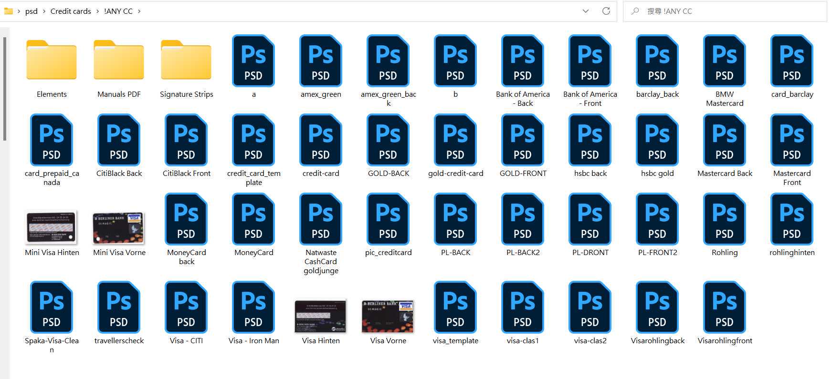Select the Visa Vorne image thumbnail
The image size is (832, 379).
388,316
